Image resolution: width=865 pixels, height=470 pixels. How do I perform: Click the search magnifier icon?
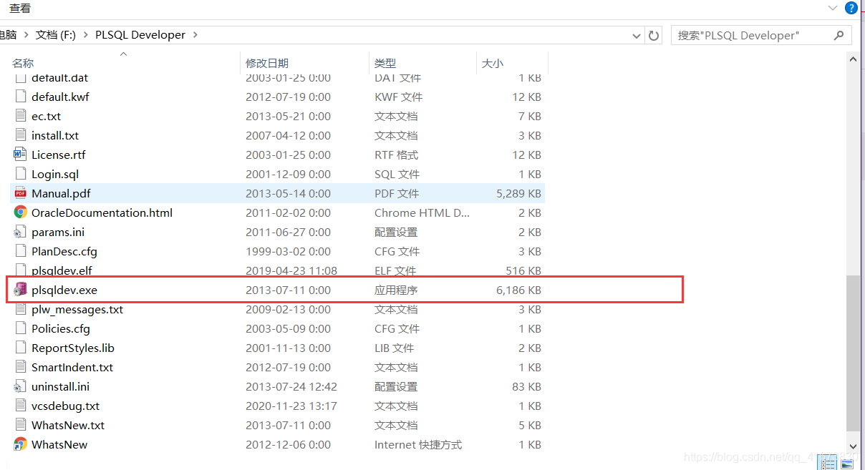pyautogui.click(x=839, y=35)
